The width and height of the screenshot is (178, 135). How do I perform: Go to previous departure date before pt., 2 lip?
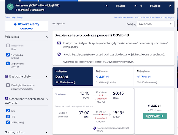coord(107,6)
